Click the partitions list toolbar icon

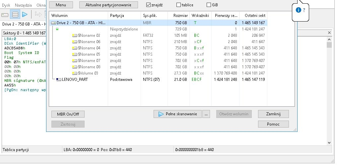pos(15,15)
